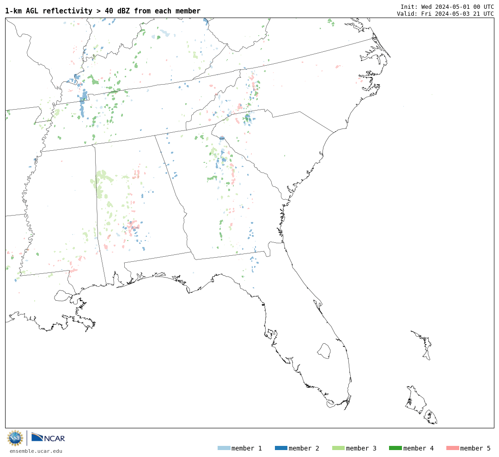This screenshot has width=499, height=457.
Task: Click the member 2 dark blue swatch
Action: point(281,448)
